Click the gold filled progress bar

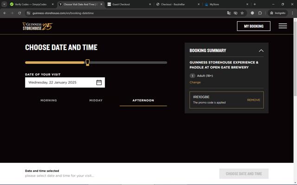coord(55,62)
